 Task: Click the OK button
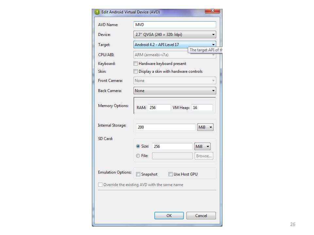click(169, 216)
